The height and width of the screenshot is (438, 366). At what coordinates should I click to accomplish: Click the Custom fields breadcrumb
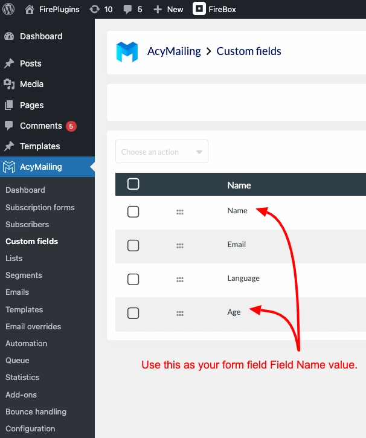(249, 51)
